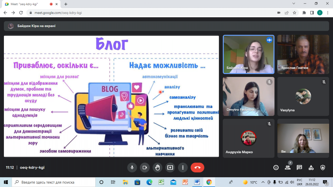
Task: Click the Windows taskbar search field
Action: click(54, 182)
